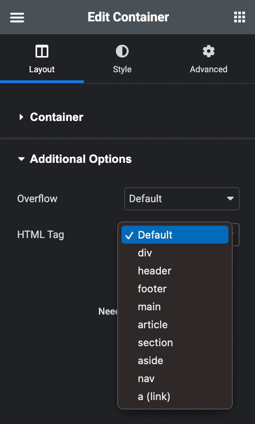
Task: Click the HTML Tag label
Action: 41,235
